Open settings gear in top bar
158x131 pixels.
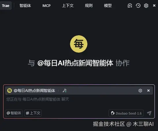(x=146, y=5)
